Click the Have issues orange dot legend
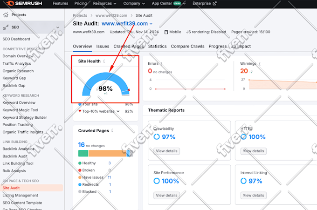The image size is (317, 210). click(80, 177)
